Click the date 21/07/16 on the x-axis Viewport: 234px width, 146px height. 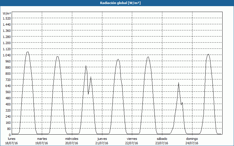102,143
